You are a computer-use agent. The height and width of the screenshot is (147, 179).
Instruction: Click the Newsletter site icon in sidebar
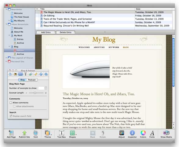9,9
